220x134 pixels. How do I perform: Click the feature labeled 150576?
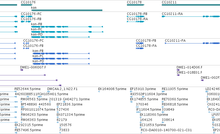(65, 125)
